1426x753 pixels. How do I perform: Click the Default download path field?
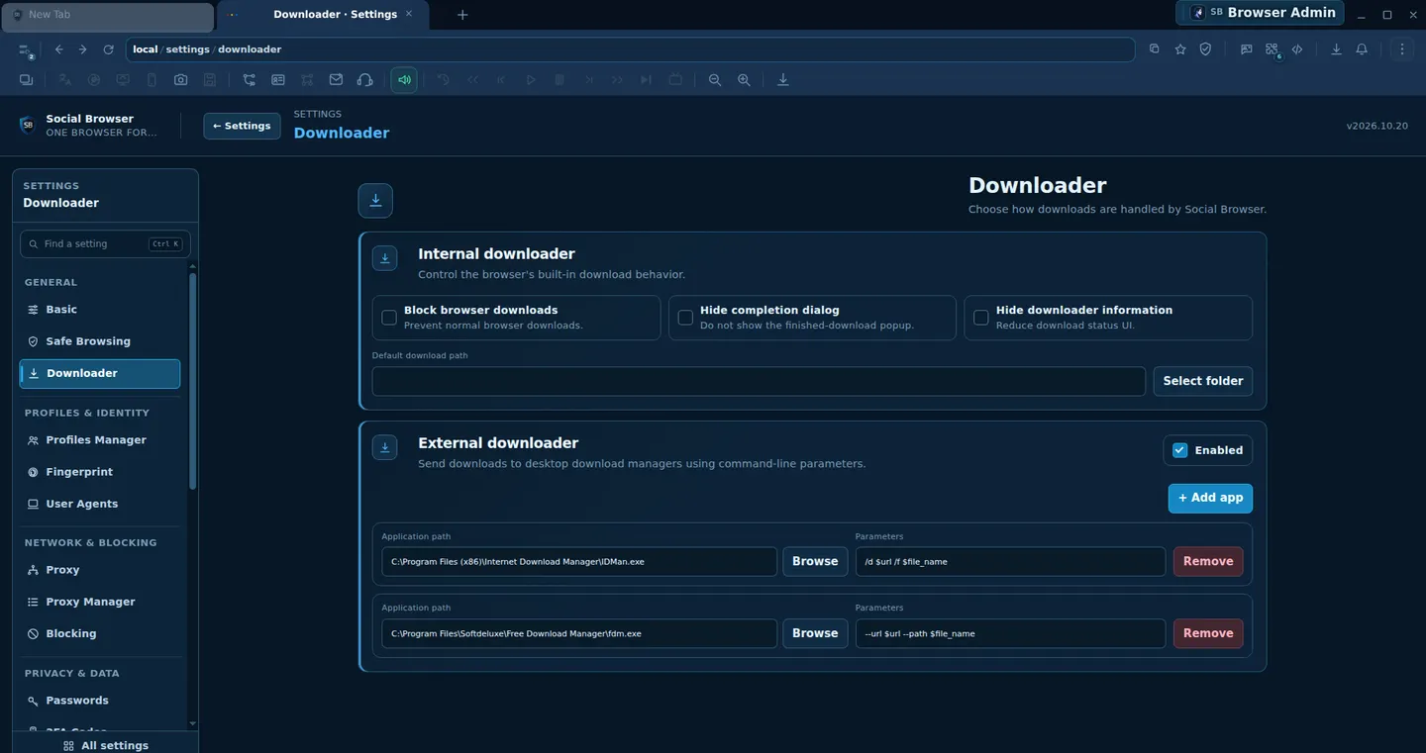(759, 381)
